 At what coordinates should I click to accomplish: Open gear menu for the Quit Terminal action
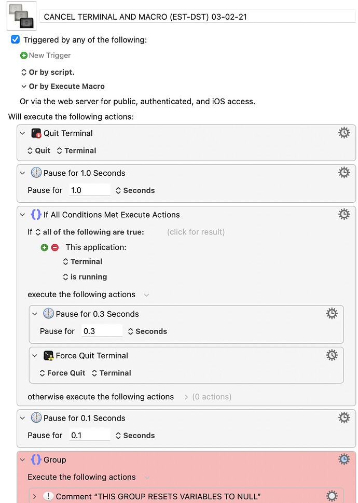point(344,133)
